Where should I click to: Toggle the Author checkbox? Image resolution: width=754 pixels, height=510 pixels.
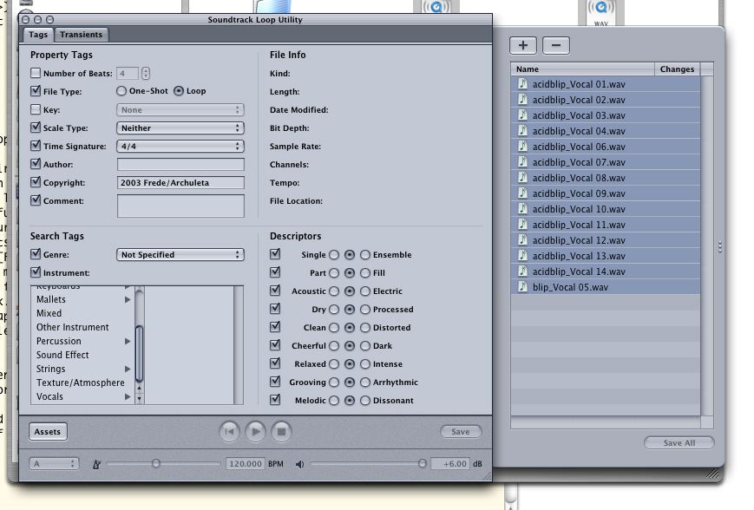(35, 164)
